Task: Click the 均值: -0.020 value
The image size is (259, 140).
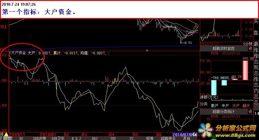Action: tap(92, 53)
